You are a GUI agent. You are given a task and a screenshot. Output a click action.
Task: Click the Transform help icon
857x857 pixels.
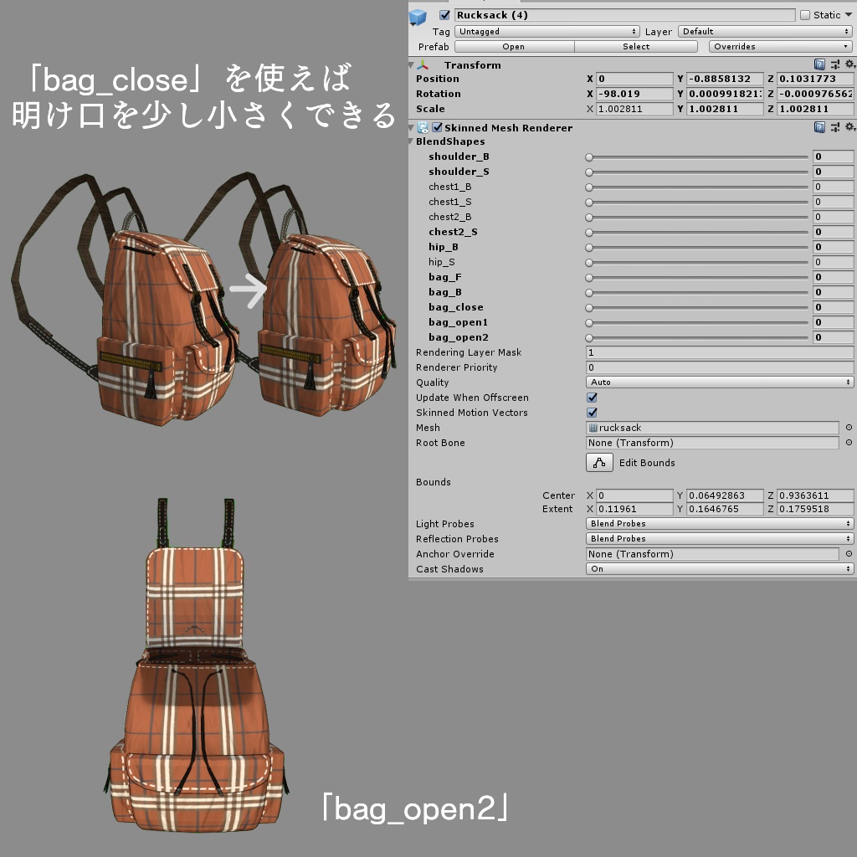[x=819, y=64]
